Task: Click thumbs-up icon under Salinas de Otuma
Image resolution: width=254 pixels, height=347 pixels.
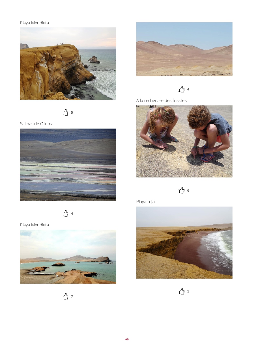Action: tap(65, 214)
